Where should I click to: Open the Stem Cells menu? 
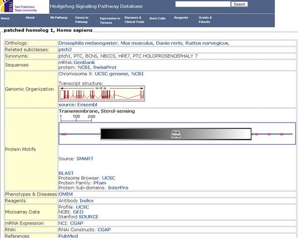click(x=158, y=18)
